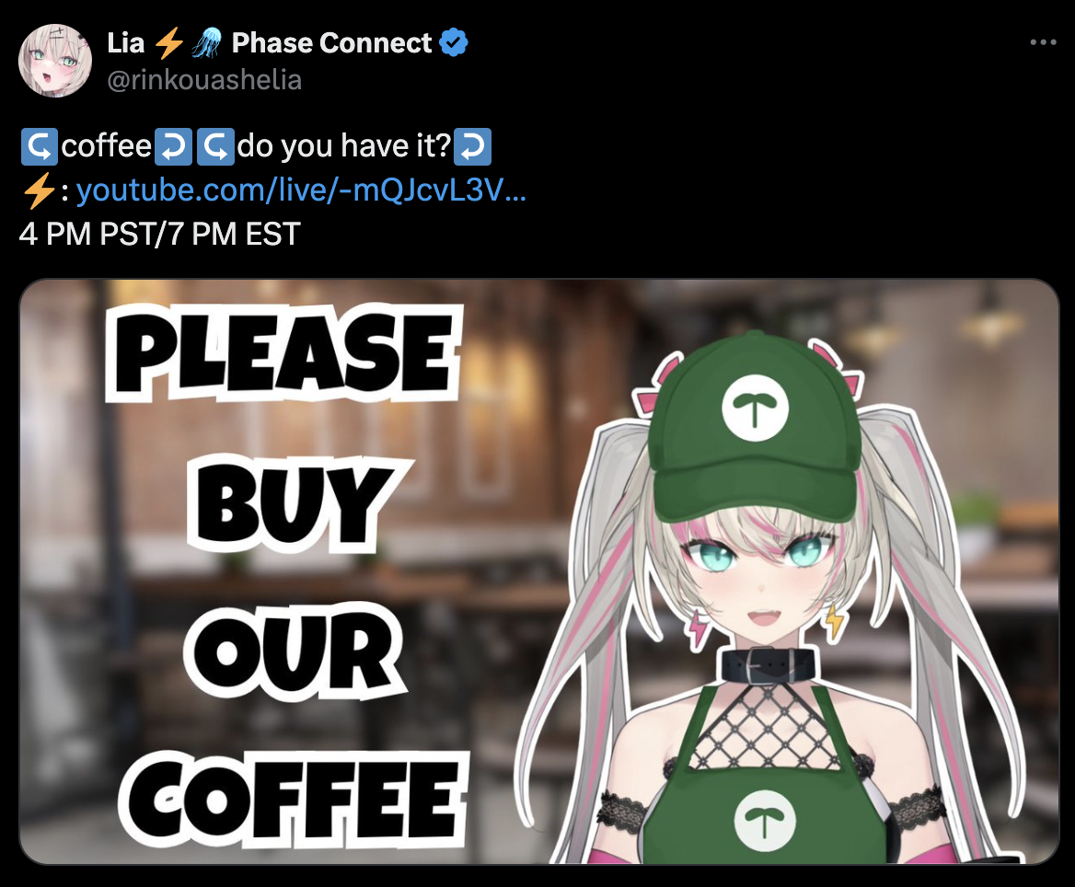Viewport: 1075px width, 887px height.
Task: Click the last arrow emoji after 'do you have it?'
Action: pyautogui.click(x=473, y=146)
